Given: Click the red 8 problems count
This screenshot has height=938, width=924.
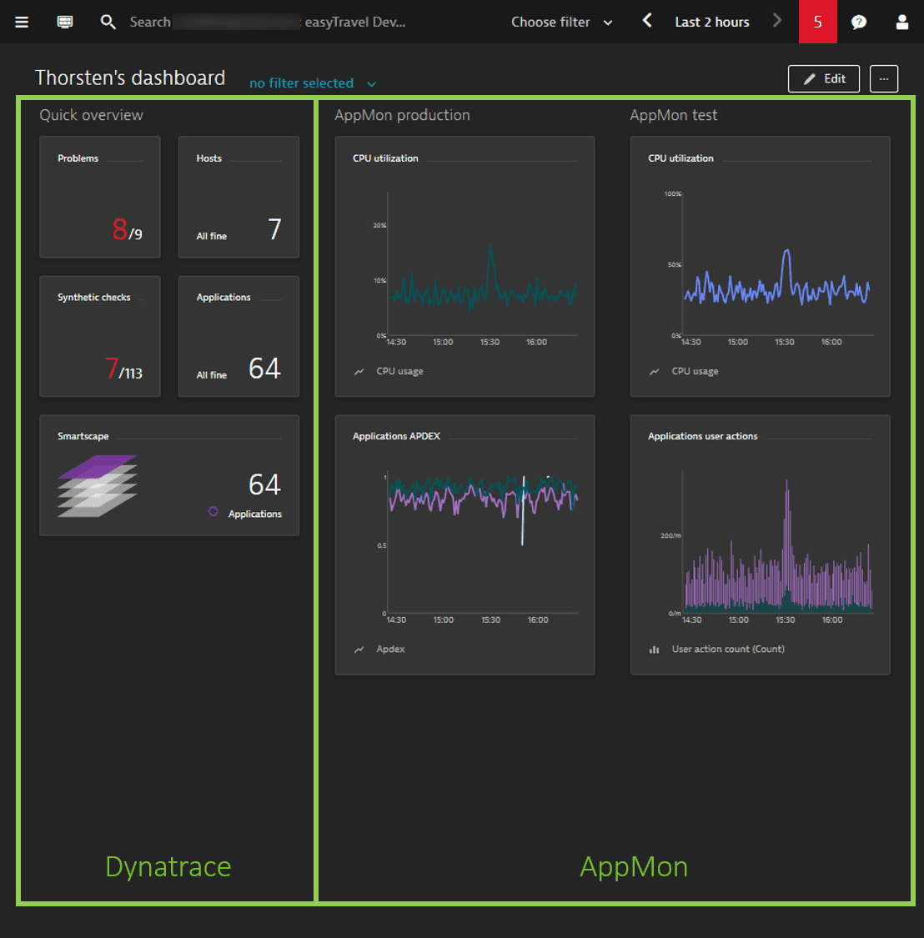Looking at the screenshot, I should point(120,229).
